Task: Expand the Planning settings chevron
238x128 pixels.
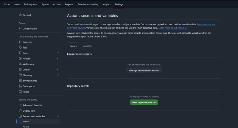Action: [58, 75]
